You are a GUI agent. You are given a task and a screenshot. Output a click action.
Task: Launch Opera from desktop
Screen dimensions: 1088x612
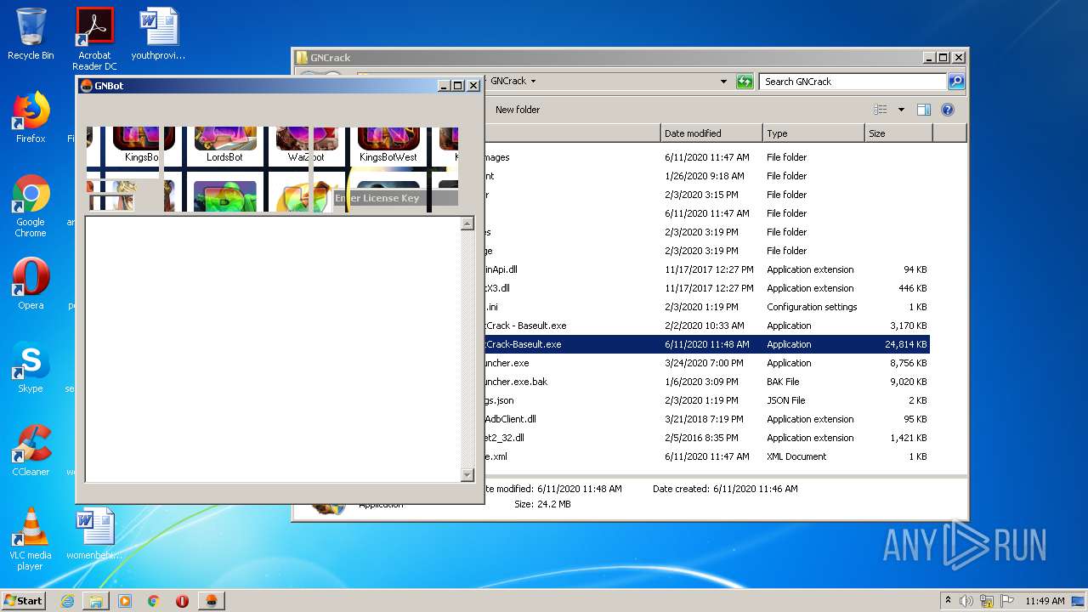pyautogui.click(x=31, y=284)
